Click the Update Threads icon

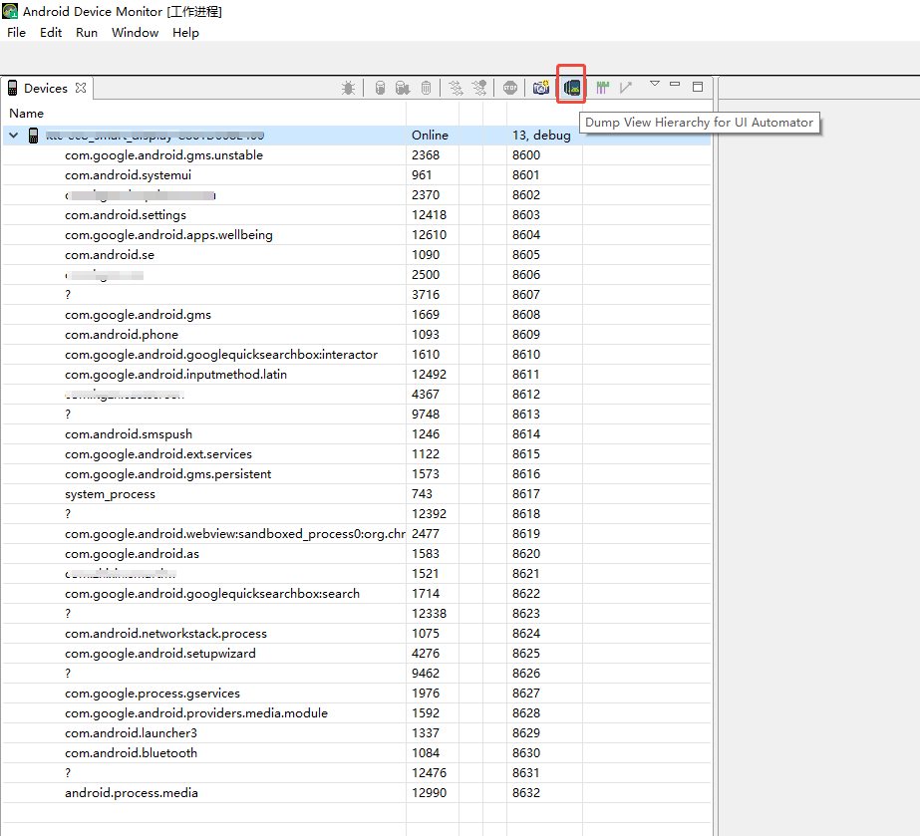(x=456, y=88)
